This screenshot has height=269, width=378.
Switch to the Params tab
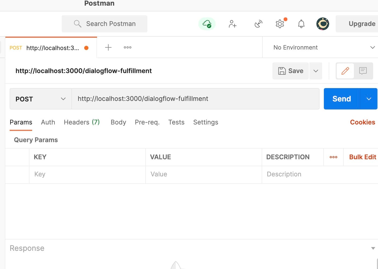(x=21, y=122)
